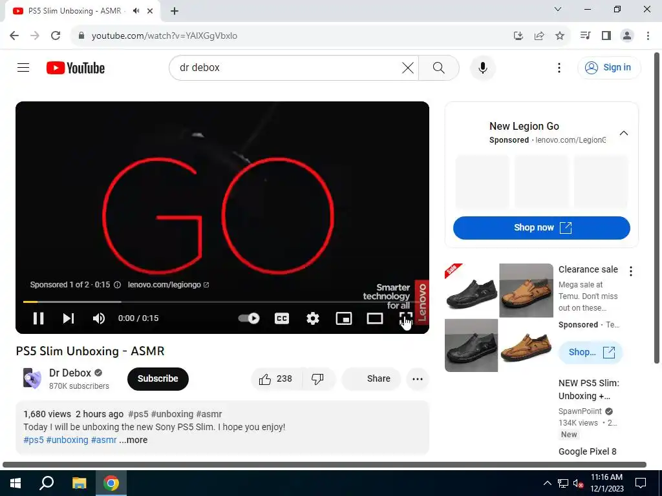Open the YouTube guide hamburger menu
This screenshot has width=662, height=496.
23,67
